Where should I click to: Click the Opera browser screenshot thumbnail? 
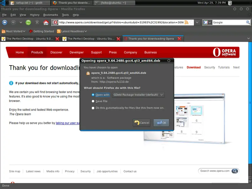coord(184,119)
